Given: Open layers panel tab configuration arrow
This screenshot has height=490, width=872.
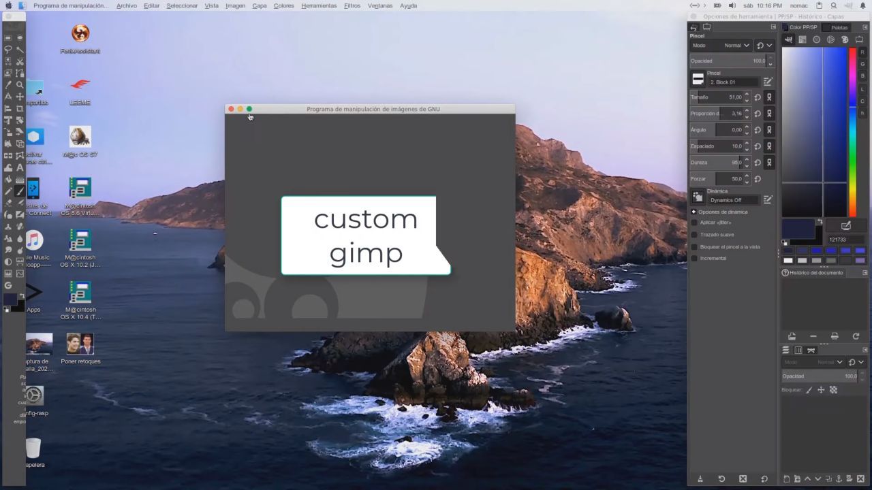Looking at the screenshot, I should [865, 350].
